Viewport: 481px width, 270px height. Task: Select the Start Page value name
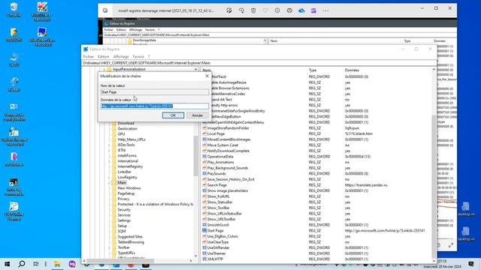click(216, 230)
